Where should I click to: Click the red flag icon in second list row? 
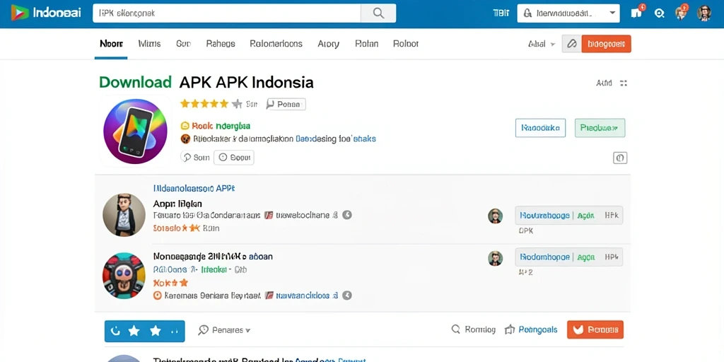point(270,296)
